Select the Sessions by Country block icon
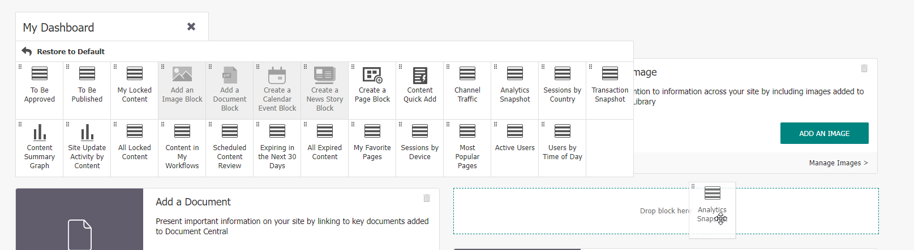Viewport: 914px width, 250px height. 562,73
